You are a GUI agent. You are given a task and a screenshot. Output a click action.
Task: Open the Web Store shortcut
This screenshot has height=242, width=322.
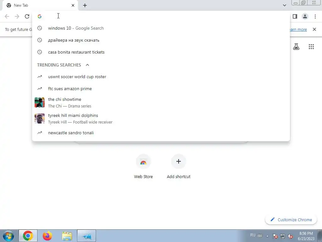pos(143,167)
